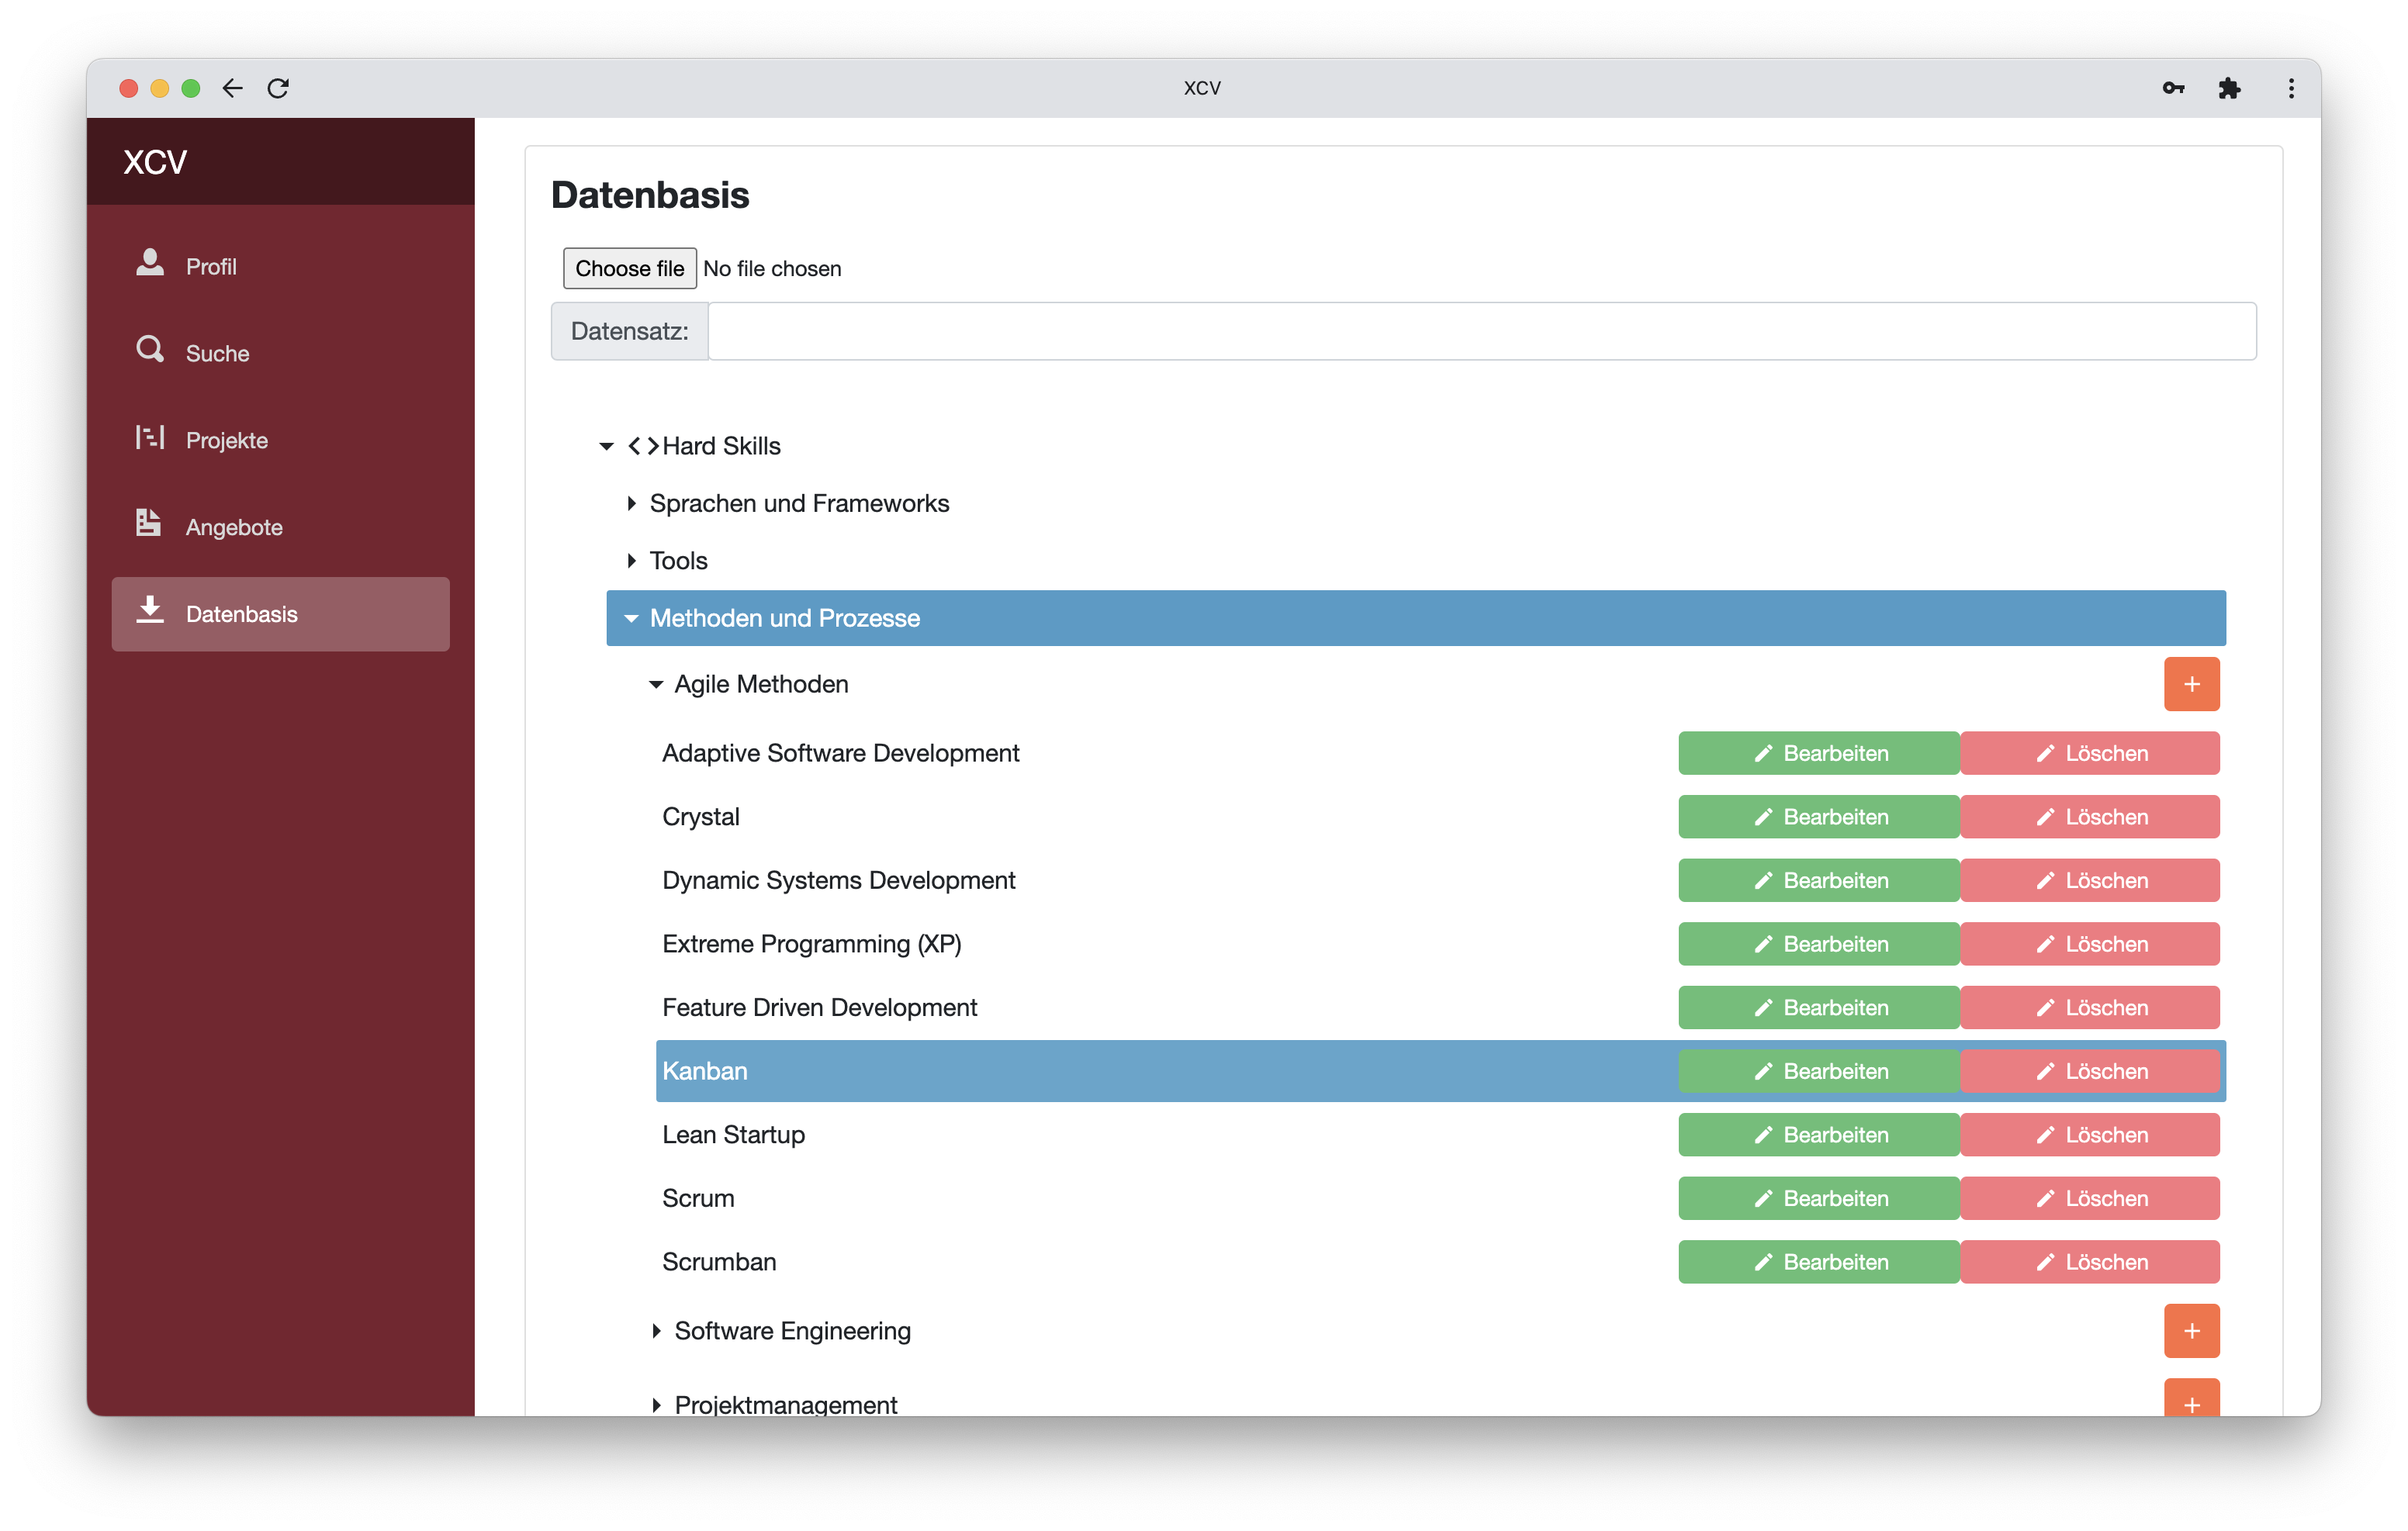Open the password key icon
The height and width of the screenshot is (1531, 2408).
point(2173,88)
